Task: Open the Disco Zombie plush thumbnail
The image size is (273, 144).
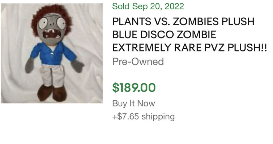Action: coord(52,53)
